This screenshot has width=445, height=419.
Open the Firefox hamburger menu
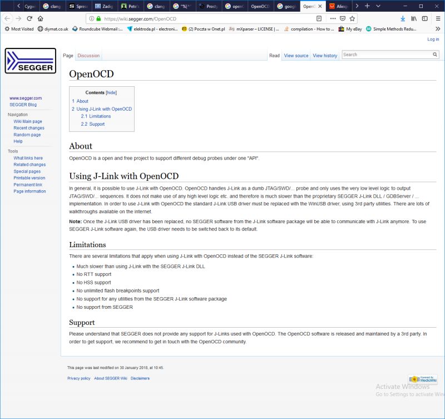(x=438, y=19)
